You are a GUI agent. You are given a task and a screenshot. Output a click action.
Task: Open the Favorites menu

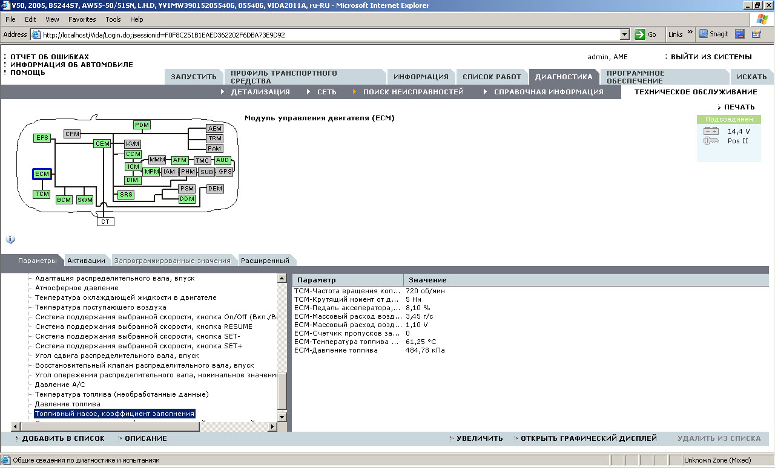[x=82, y=19]
